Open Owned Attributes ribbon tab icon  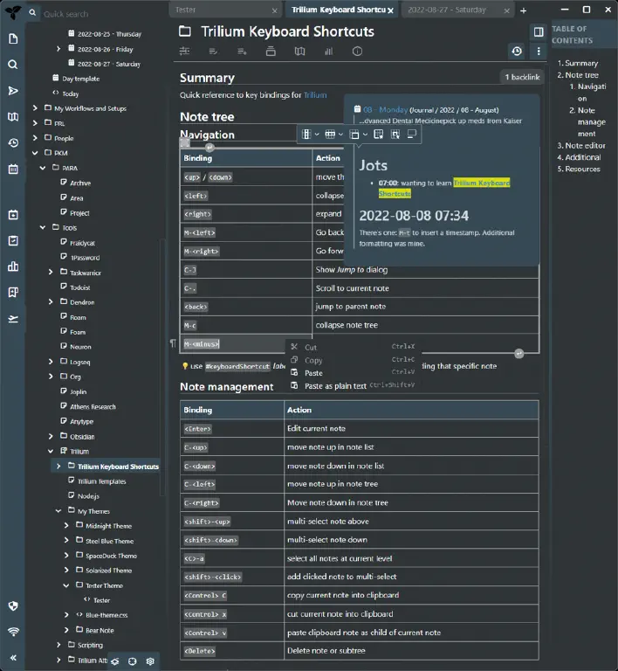pyautogui.click(x=213, y=52)
